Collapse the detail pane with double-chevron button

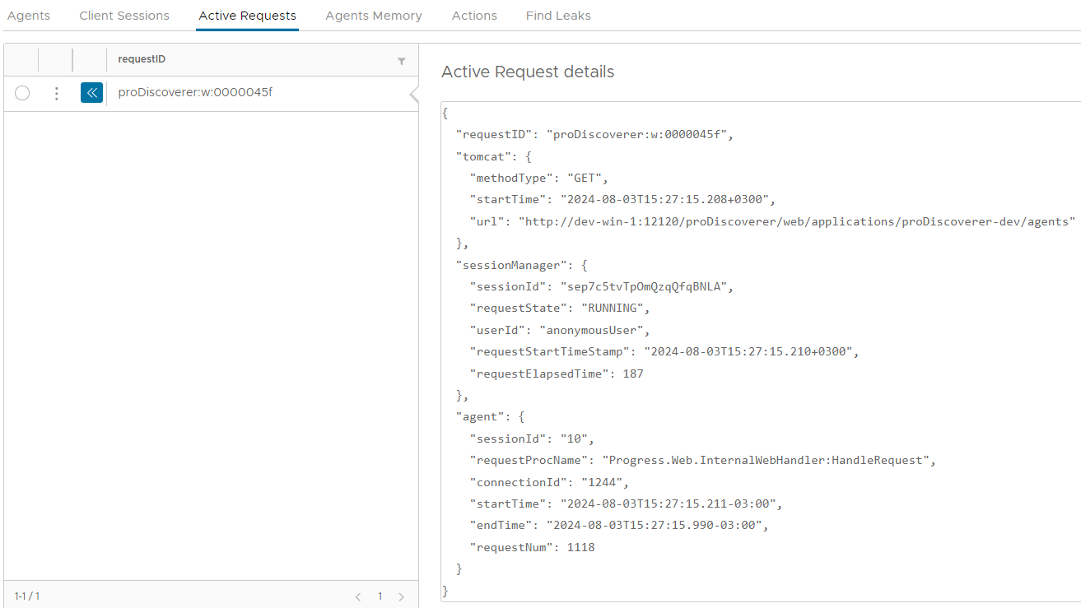[91, 93]
